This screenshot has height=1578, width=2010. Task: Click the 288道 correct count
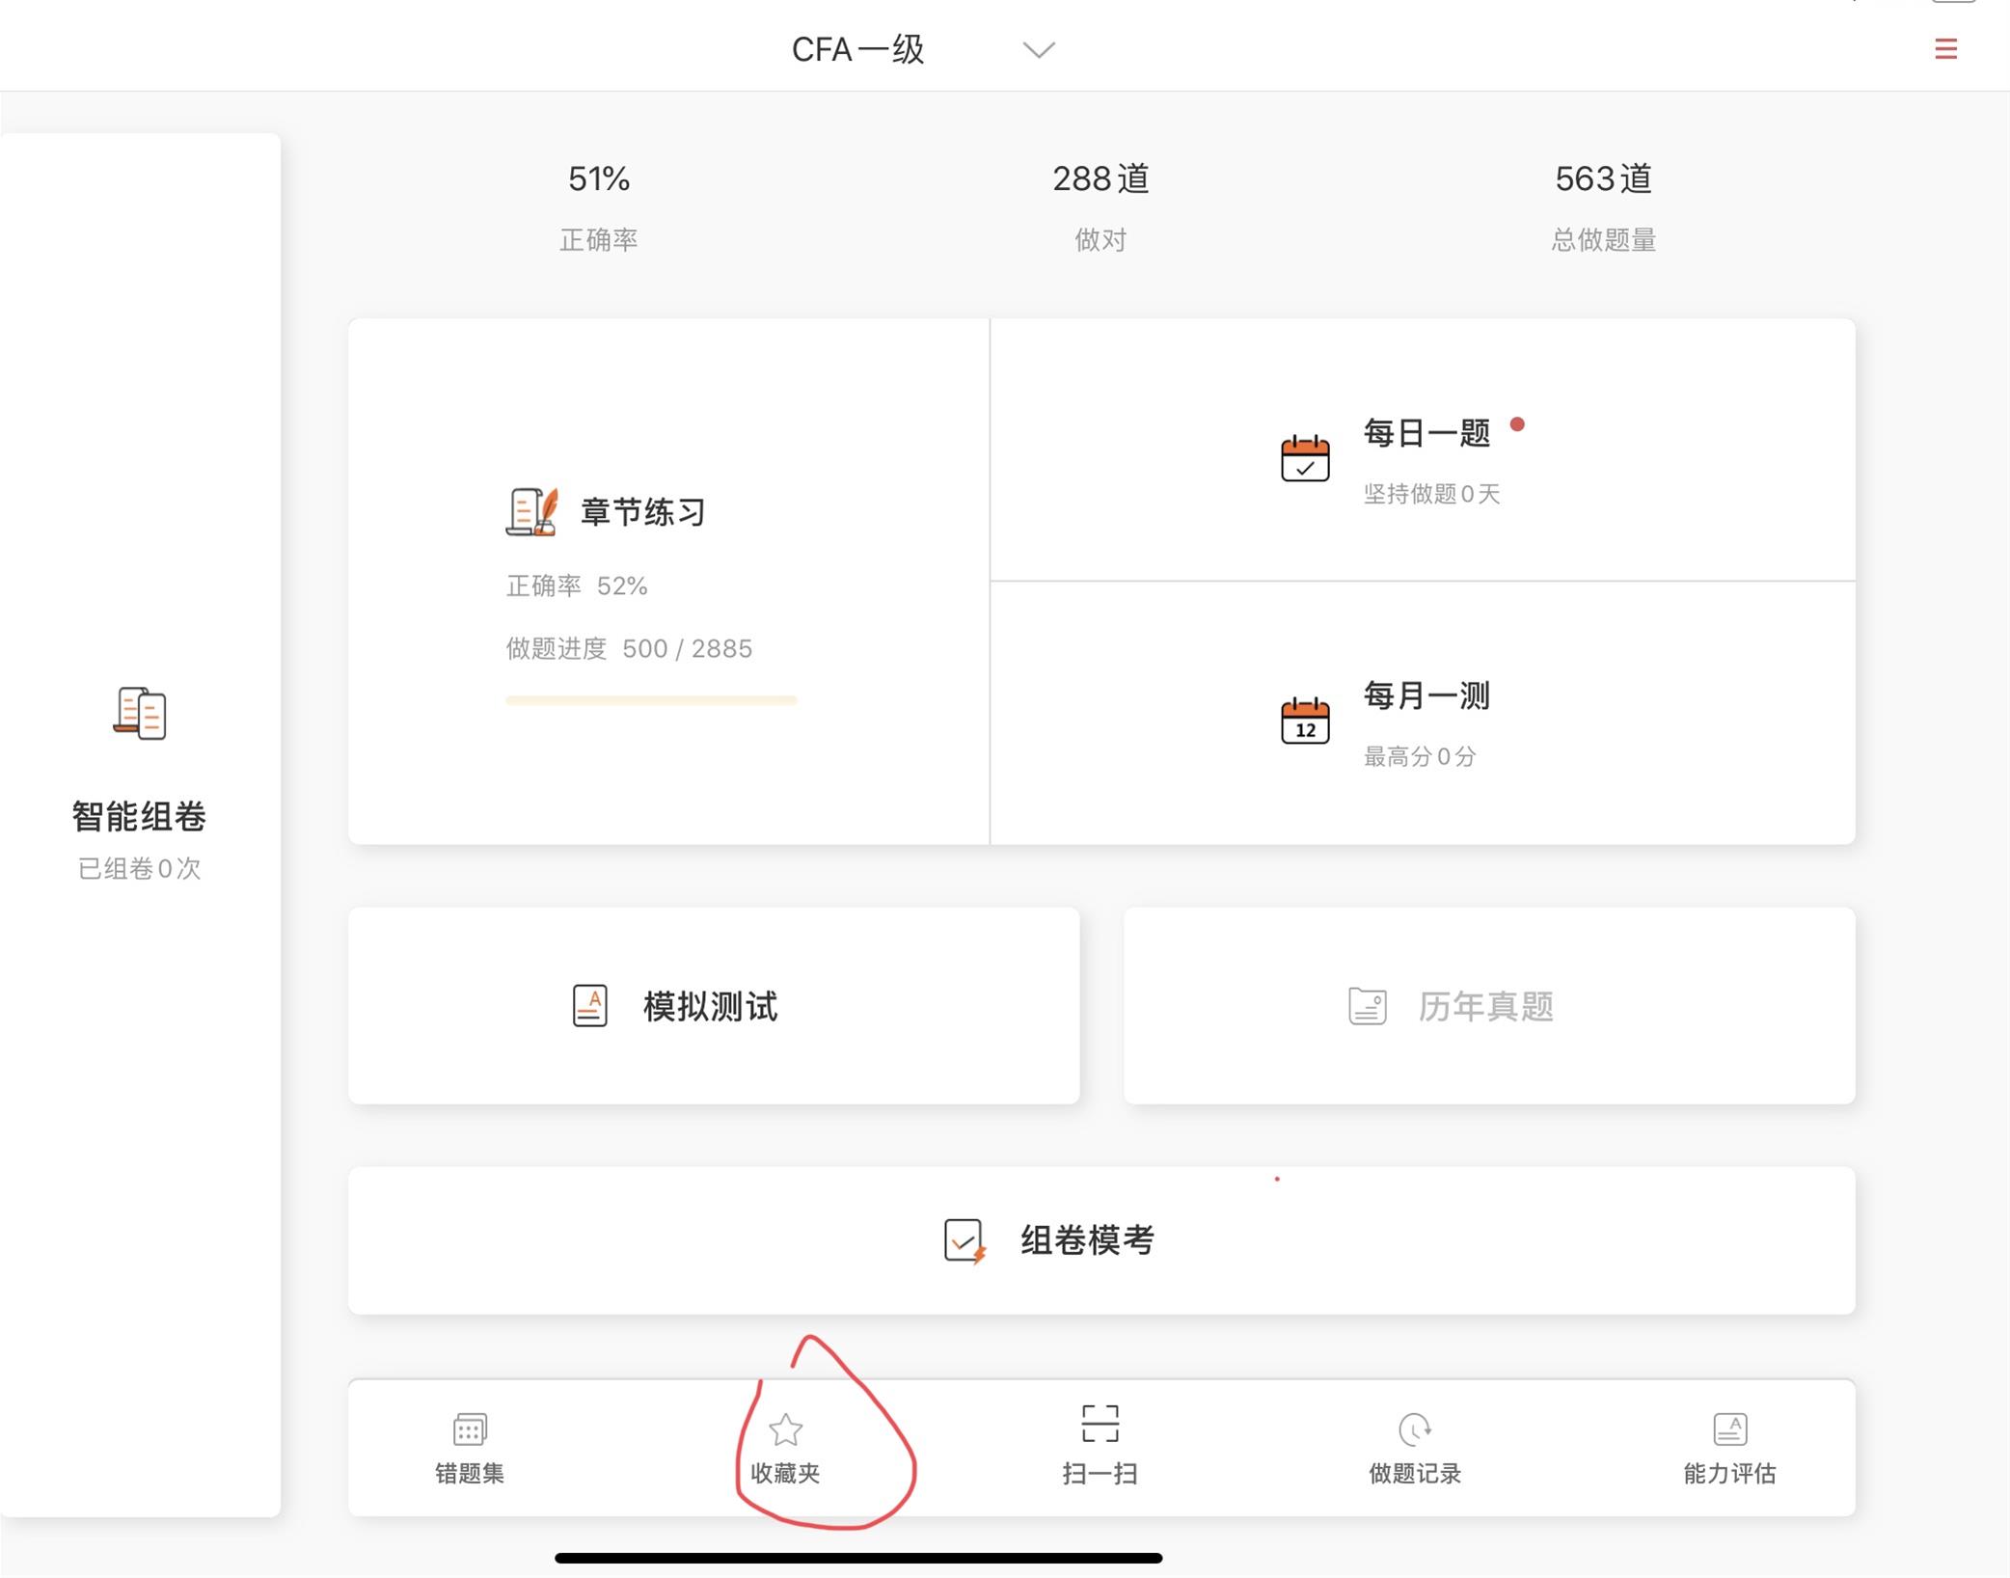pos(1100,178)
